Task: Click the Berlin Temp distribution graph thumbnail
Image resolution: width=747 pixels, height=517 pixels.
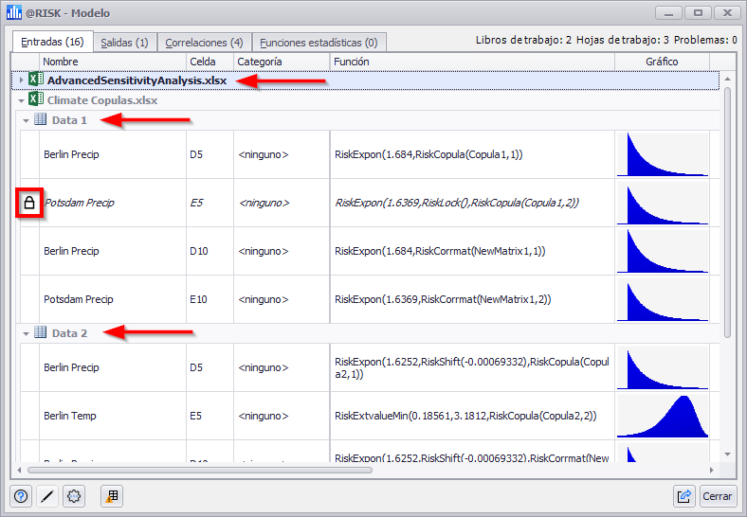Action: (663, 416)
